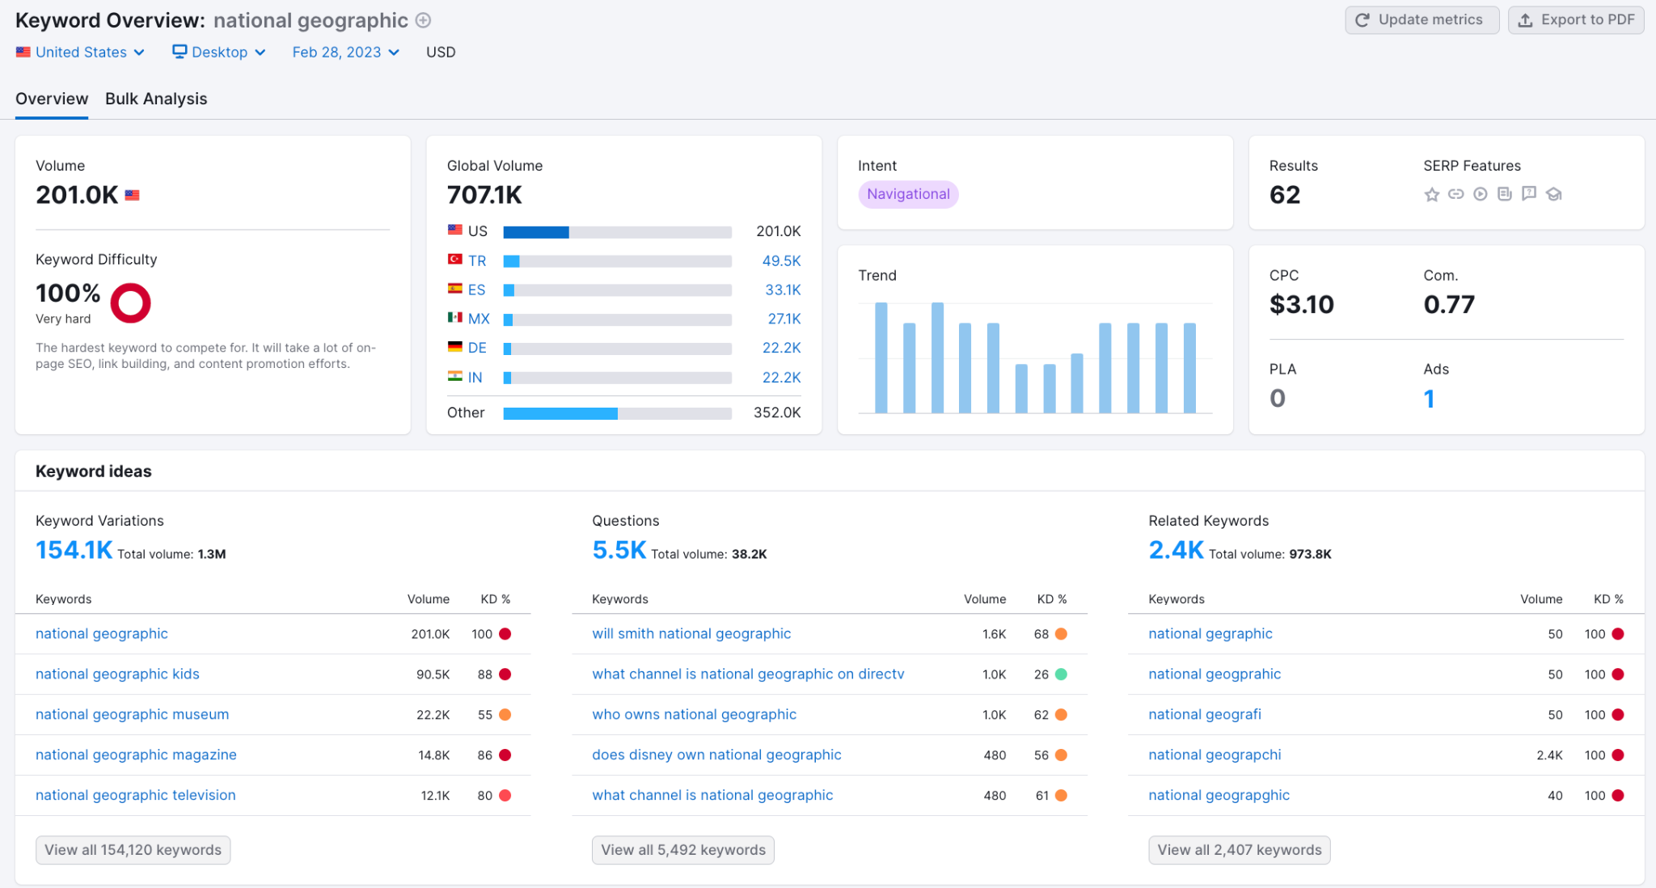Open the 'national geographic kids' keyword link

click(117, 674)
